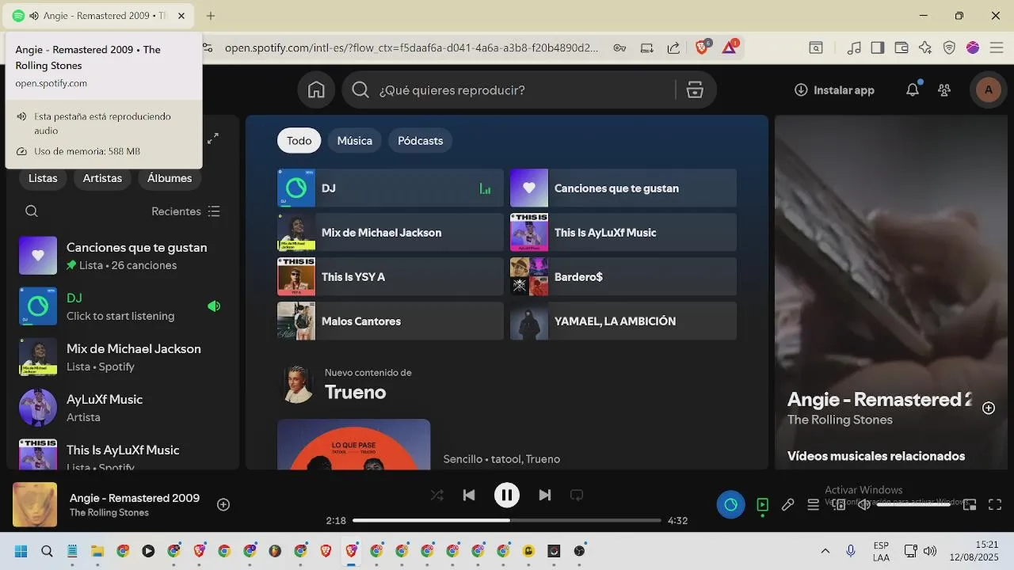This screenshot has height=570, width=1014.
Task: Add Angie to library in right panel
Action: tap(989, 408)
